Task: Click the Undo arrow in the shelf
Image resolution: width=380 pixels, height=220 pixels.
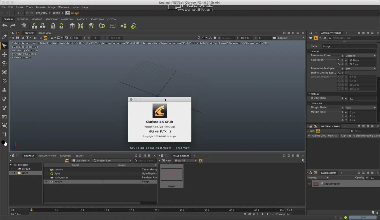Action: coord(5,26)
